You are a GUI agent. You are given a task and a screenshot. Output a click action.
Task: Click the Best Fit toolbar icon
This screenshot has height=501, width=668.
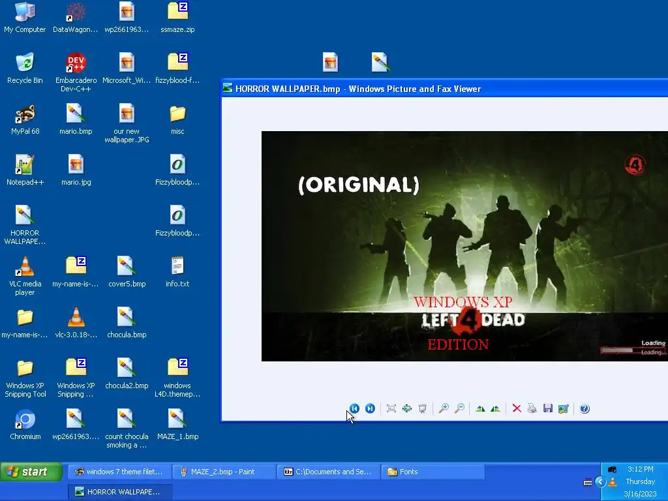click(391, 408)
